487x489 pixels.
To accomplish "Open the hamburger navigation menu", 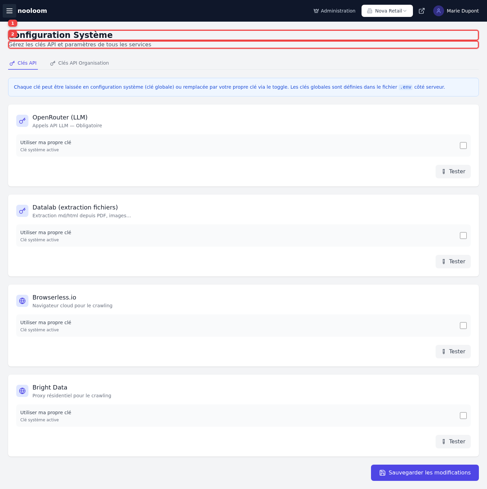I will 9,11.
